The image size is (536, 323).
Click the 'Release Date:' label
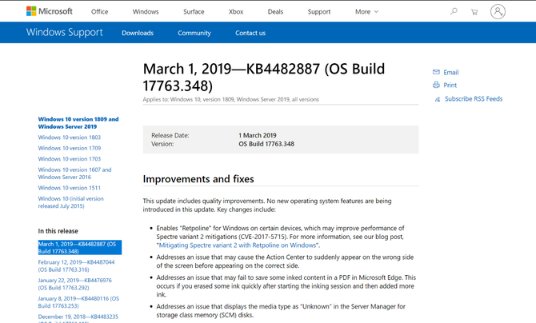[170, 135]
